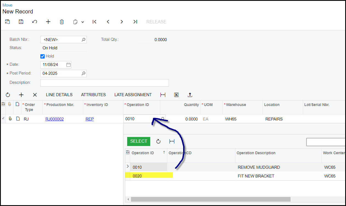Image resolution: width=346 pixels, height=206 pixels.
Task: Open the RJ000002 production number link
Action: pyautogui.click(x=54, y=119)
